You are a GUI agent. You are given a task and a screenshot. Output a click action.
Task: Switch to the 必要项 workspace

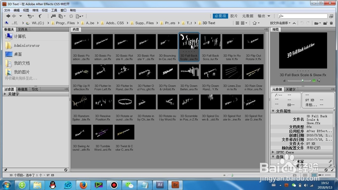coord(220,16)
